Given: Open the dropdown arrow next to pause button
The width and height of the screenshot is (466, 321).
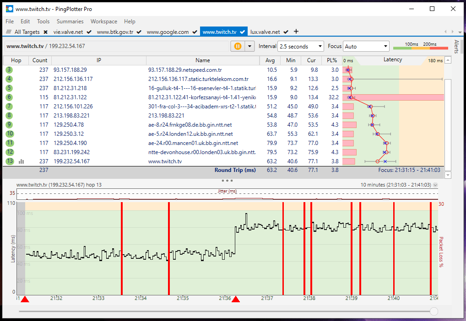Looking at the screenshot, I should (x=249, y=46).
